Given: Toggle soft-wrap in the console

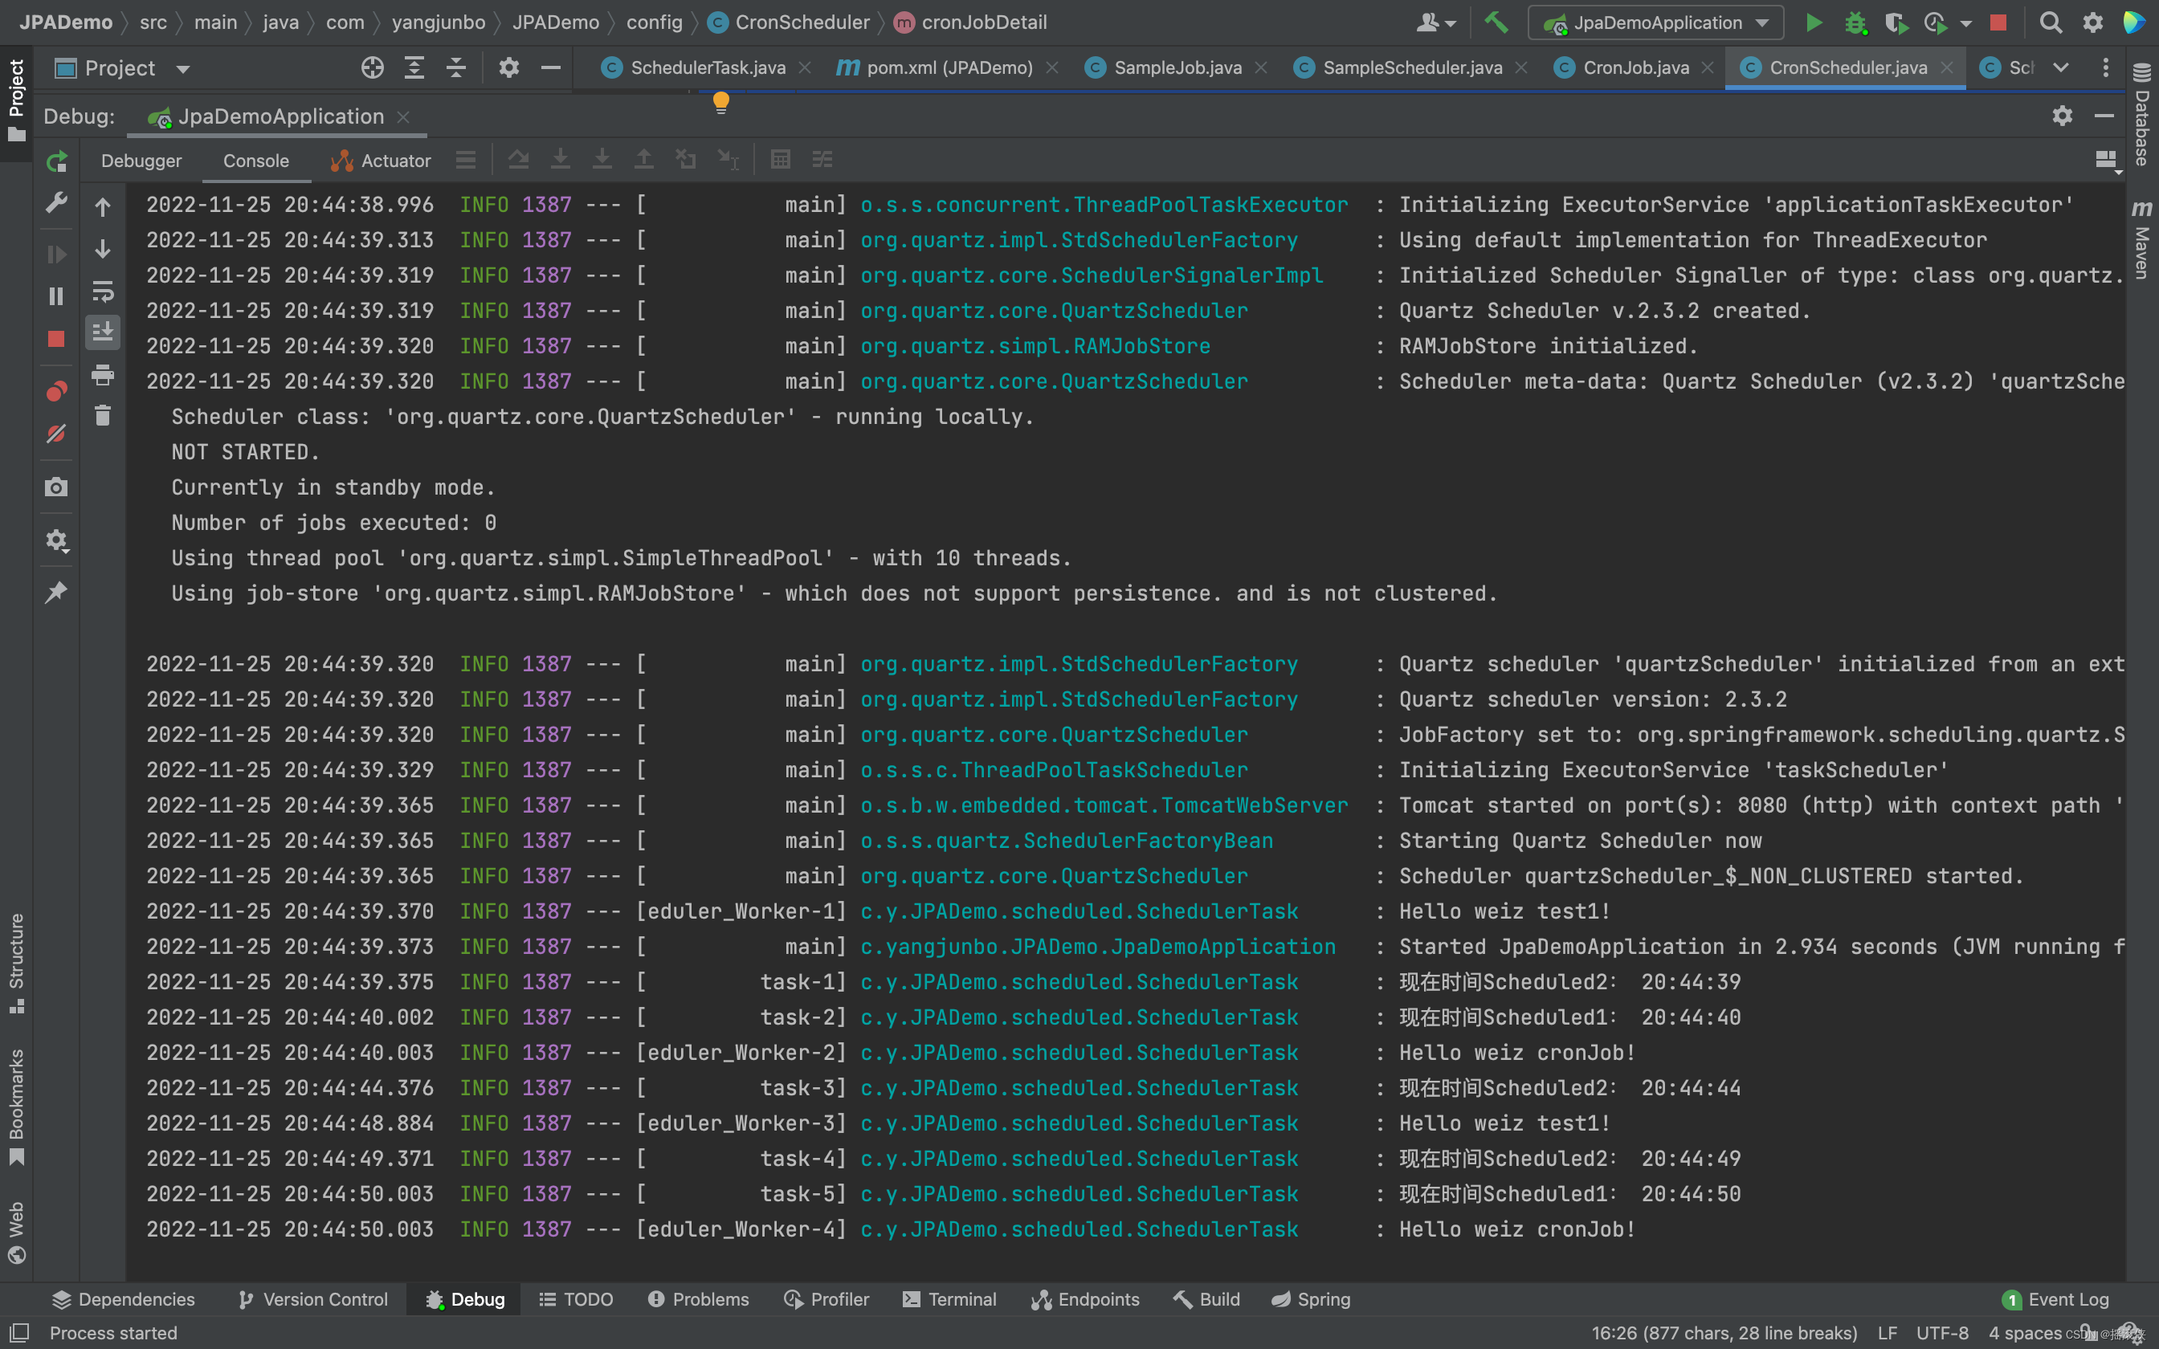Looking at the screenshot, I should [x=103, y=291].
